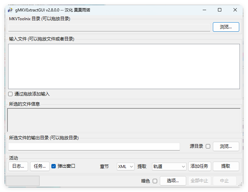248x192 pixels.
Task: Uncheck the 弹出窗口 checkbox
Action: [x=53, y=166]
